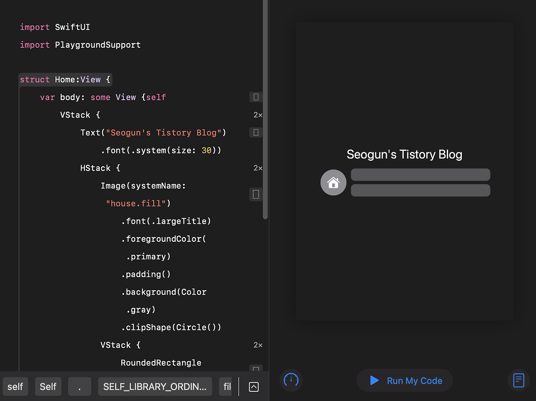The width and height of the screenshot is (536, 401).
Task: Show the 2× result count beside HStack
Action: [x=258, y=168]
